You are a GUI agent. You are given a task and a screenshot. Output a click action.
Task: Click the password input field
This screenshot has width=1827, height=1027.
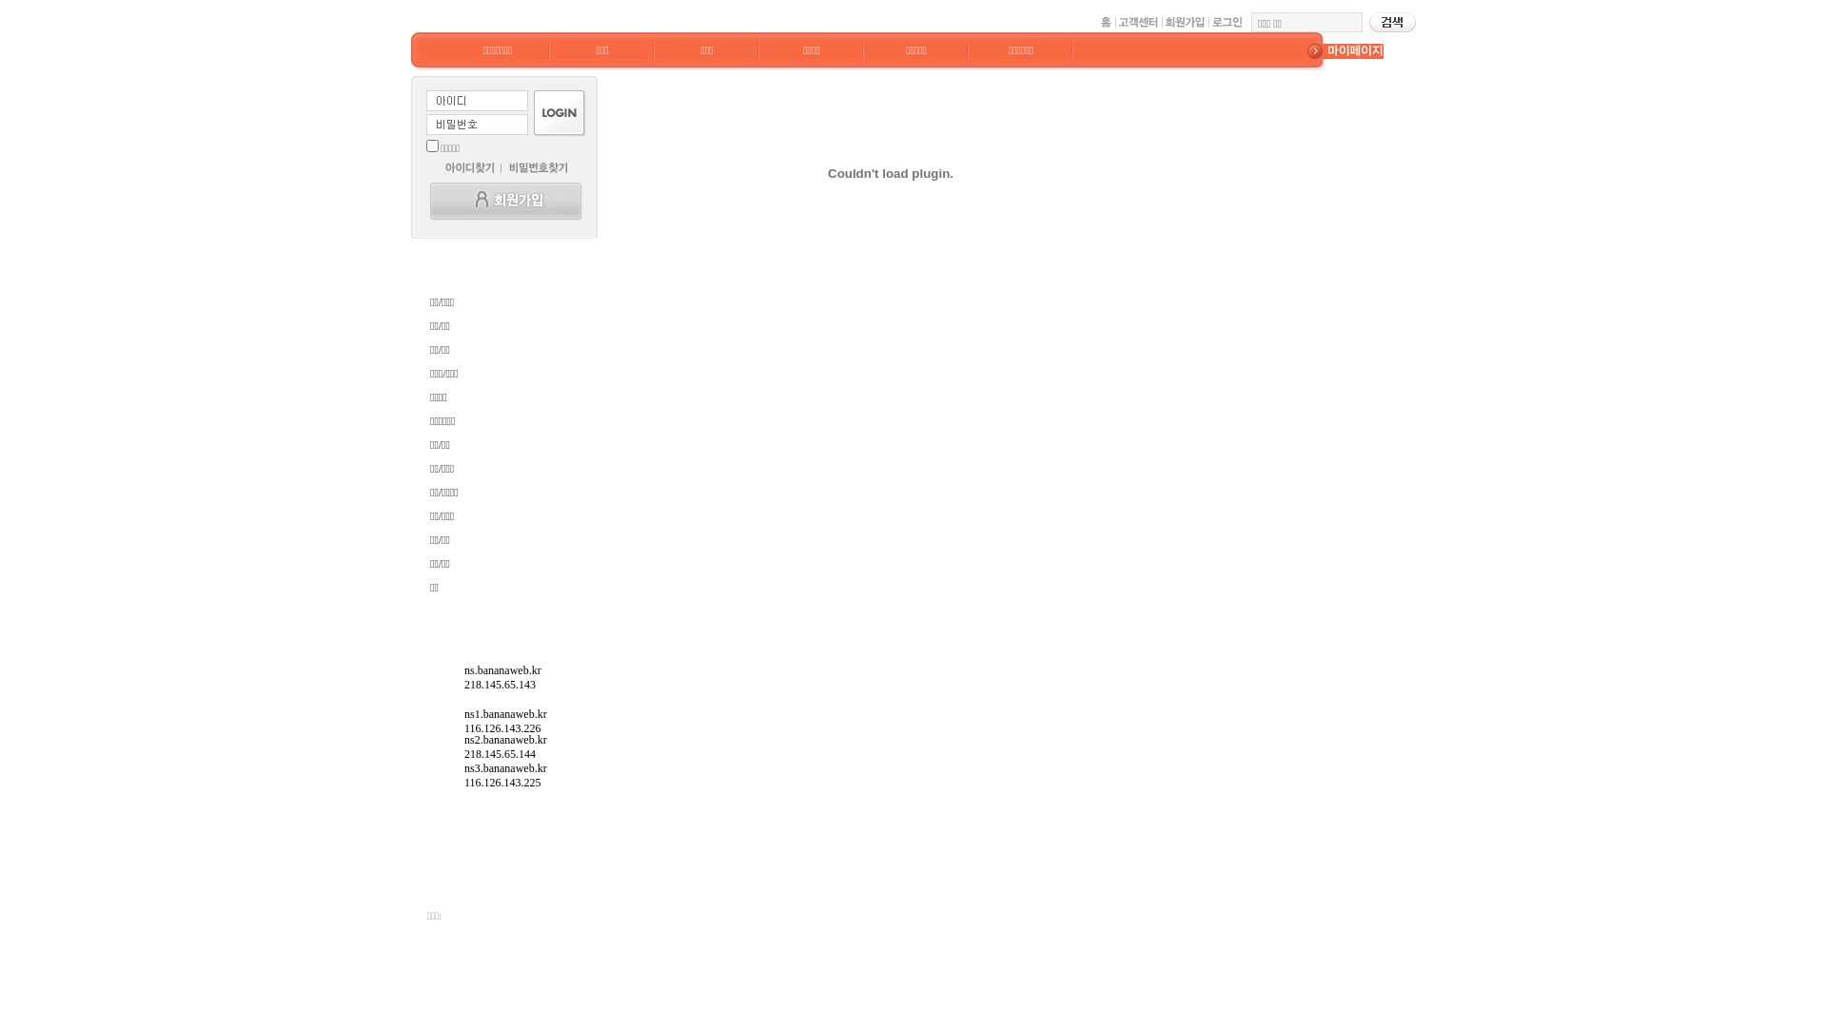477,125
